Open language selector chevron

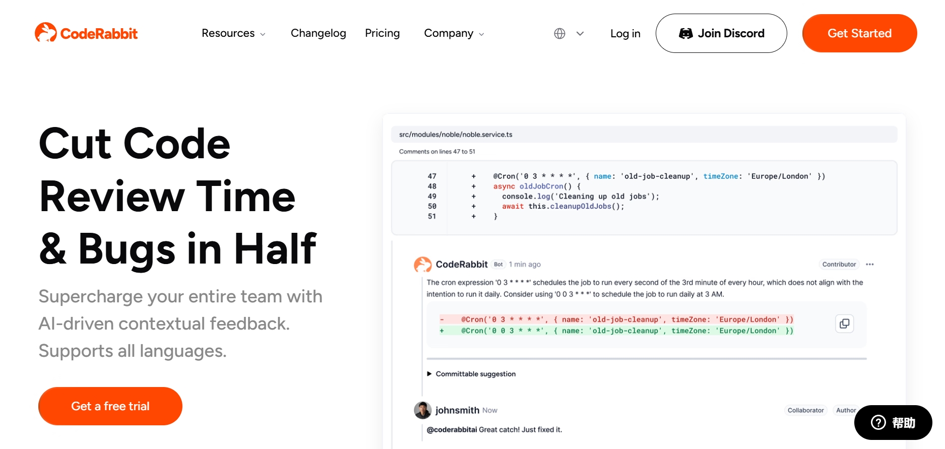(x=580, y=33)
